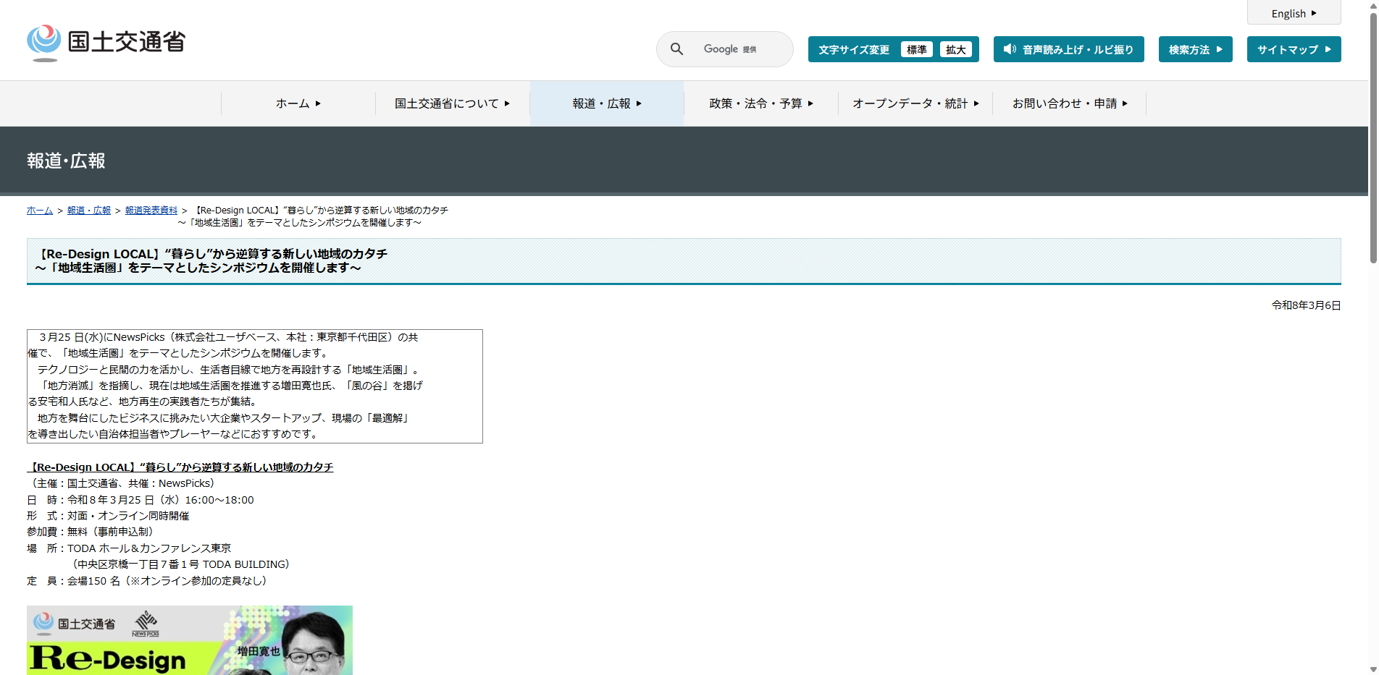The width and height of the screenshot is (1379, 675).
Task: Select 拡大 text size option
Action: click(956, 49)
